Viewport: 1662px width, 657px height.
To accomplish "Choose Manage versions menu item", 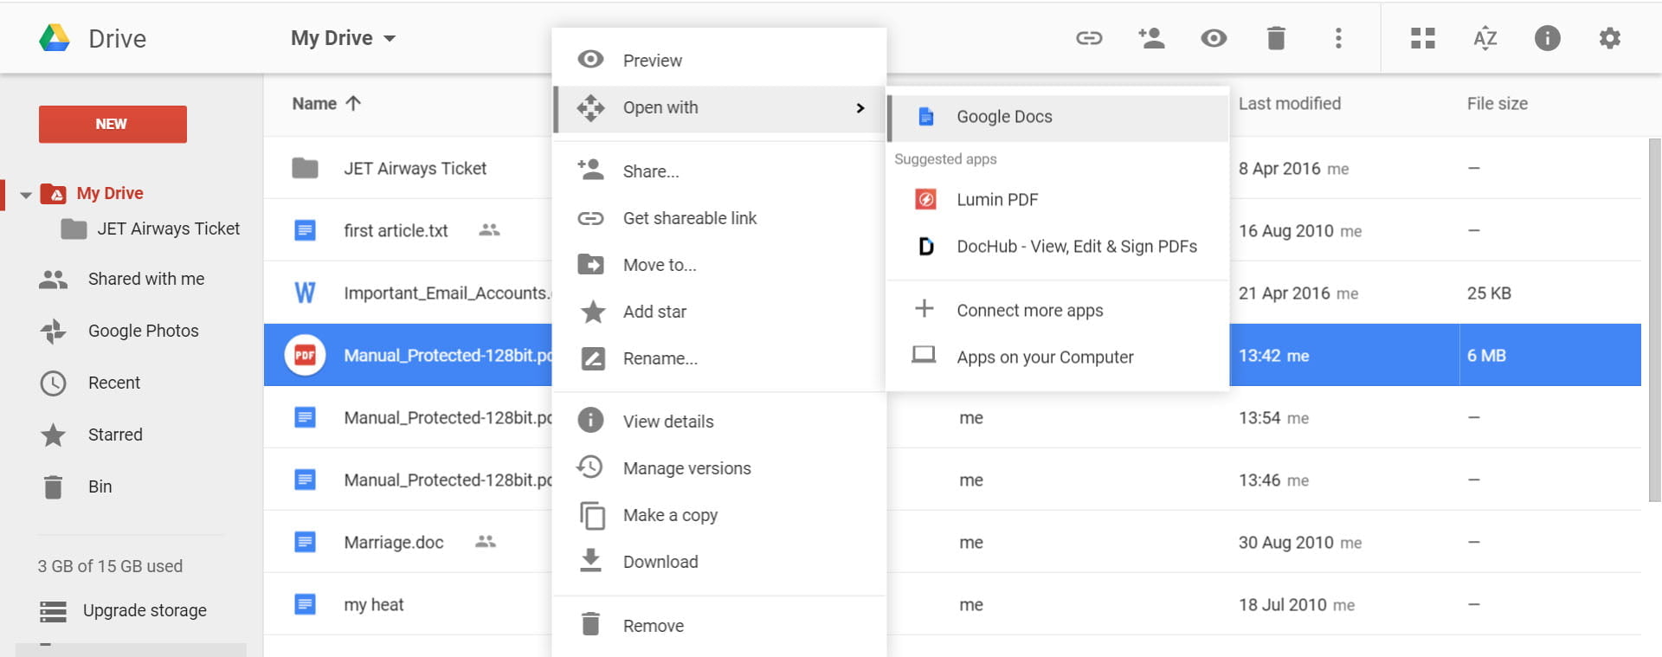I will (718, 468).
